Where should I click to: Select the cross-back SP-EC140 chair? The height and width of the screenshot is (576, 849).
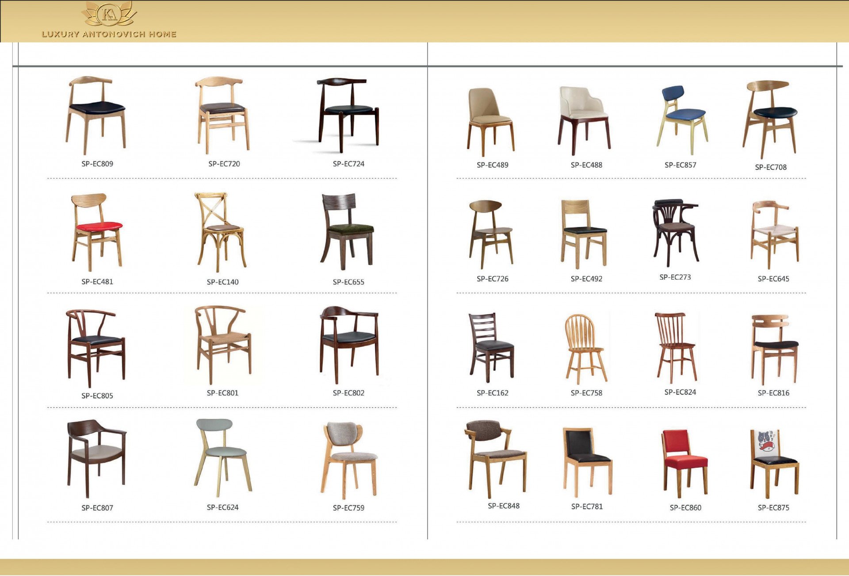221,231
